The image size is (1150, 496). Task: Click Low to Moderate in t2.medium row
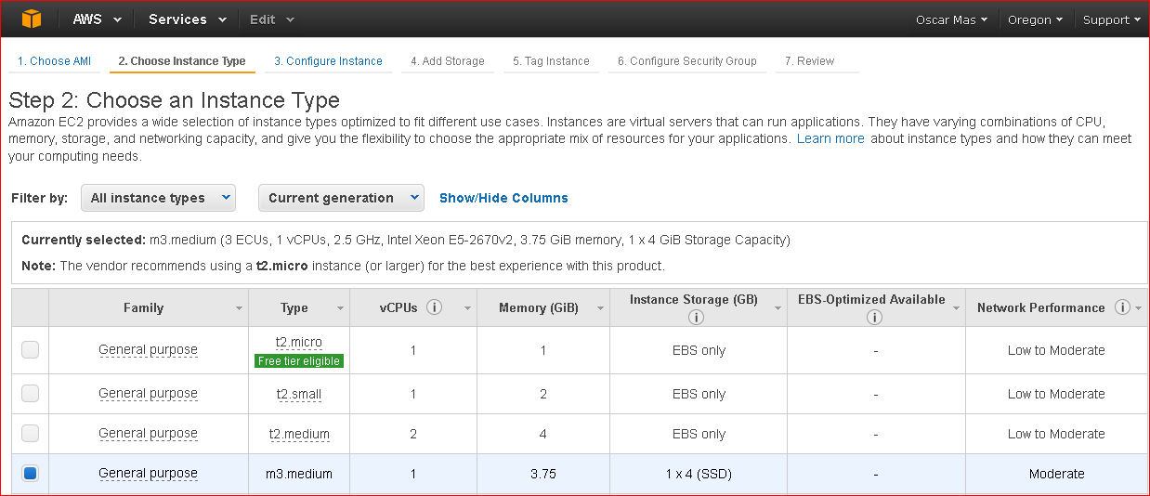[x=1056, y=434]
